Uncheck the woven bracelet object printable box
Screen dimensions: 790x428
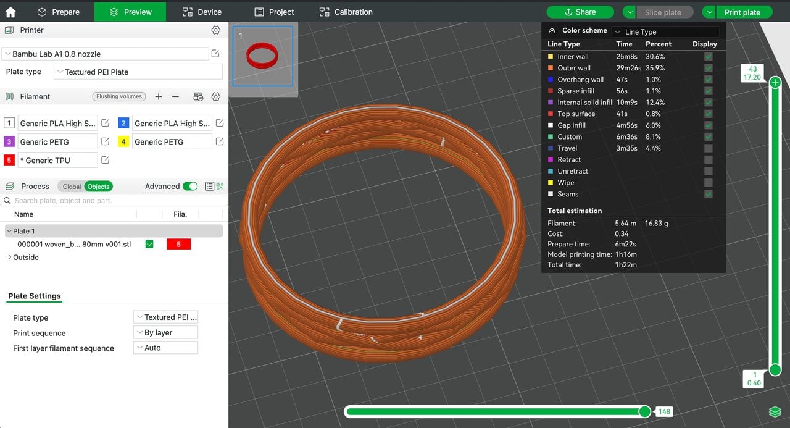tap(149, 244)
